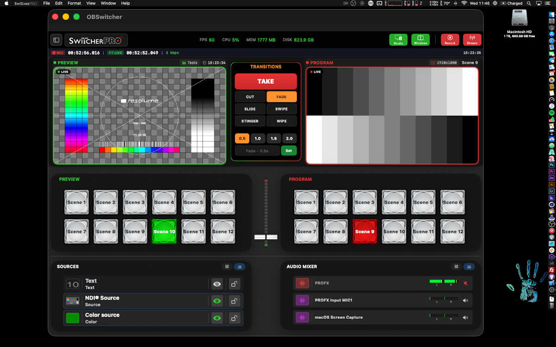
Task: Click the PROFX red waveform icon in Audio Mixer
Action: pyautogui.click(x=302, y=283)
